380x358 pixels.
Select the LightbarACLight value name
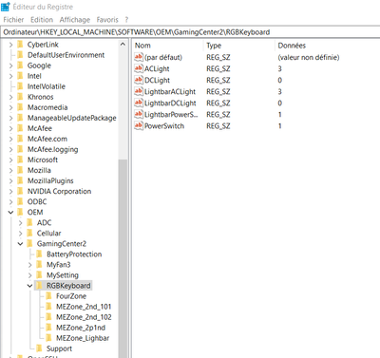pyautogui.click(x=170, y=92)
